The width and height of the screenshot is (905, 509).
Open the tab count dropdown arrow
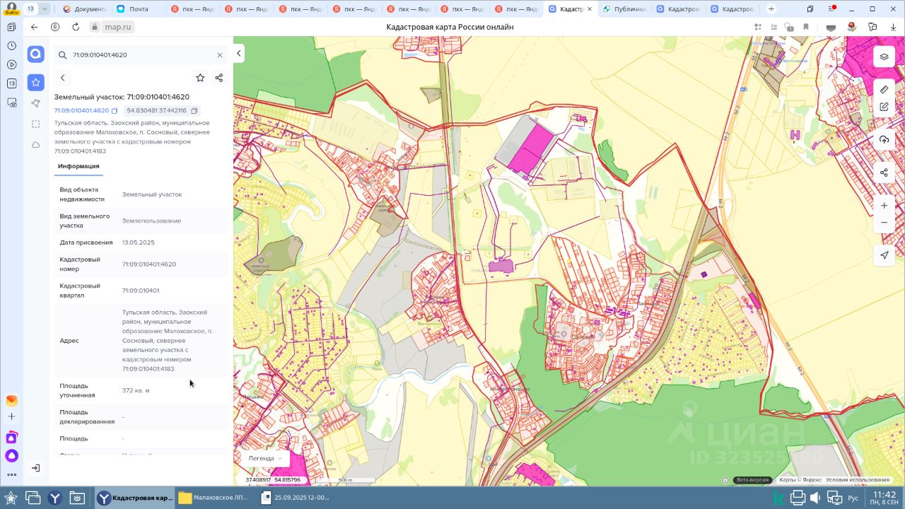pos(45,9)
